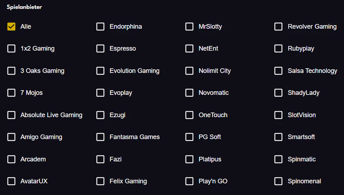Enable the Nolimit City filter
The width and height of the screenshot is (344, 195).
pos(189,71)
